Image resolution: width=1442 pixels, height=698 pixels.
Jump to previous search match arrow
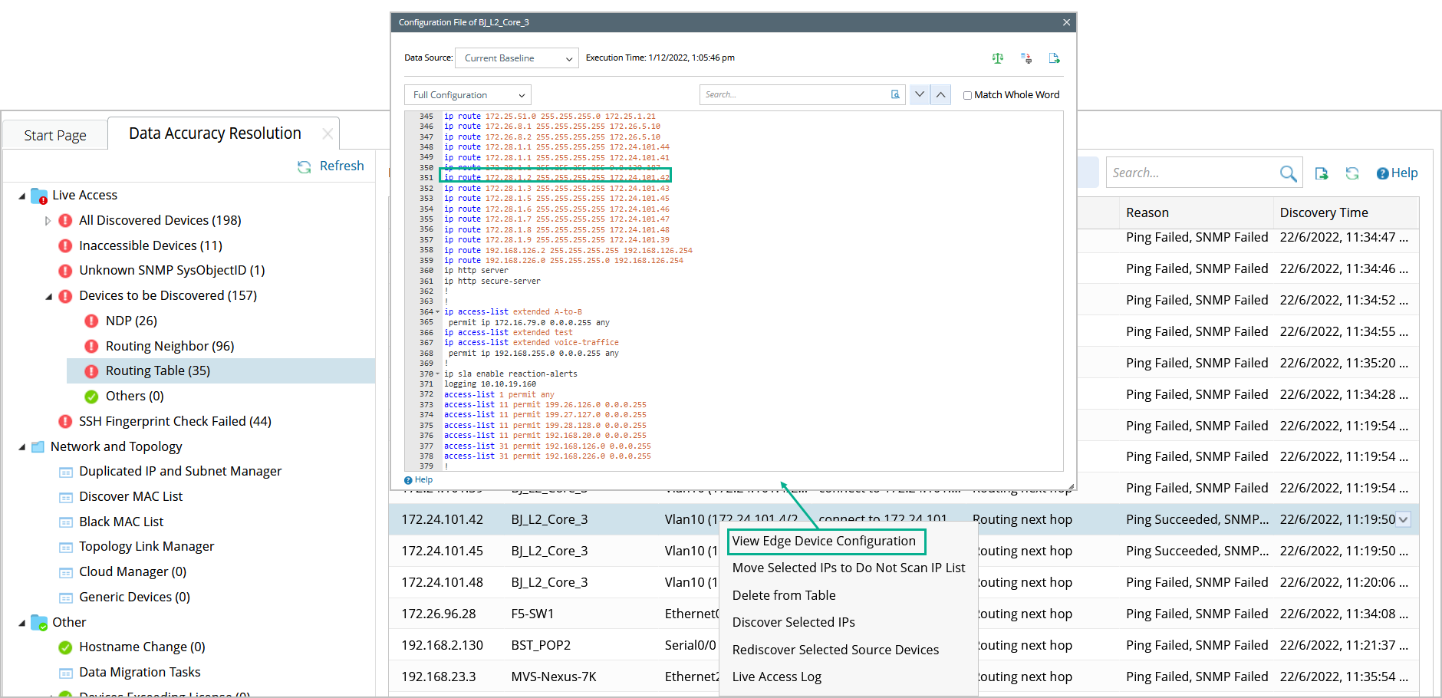pos(941,95)
